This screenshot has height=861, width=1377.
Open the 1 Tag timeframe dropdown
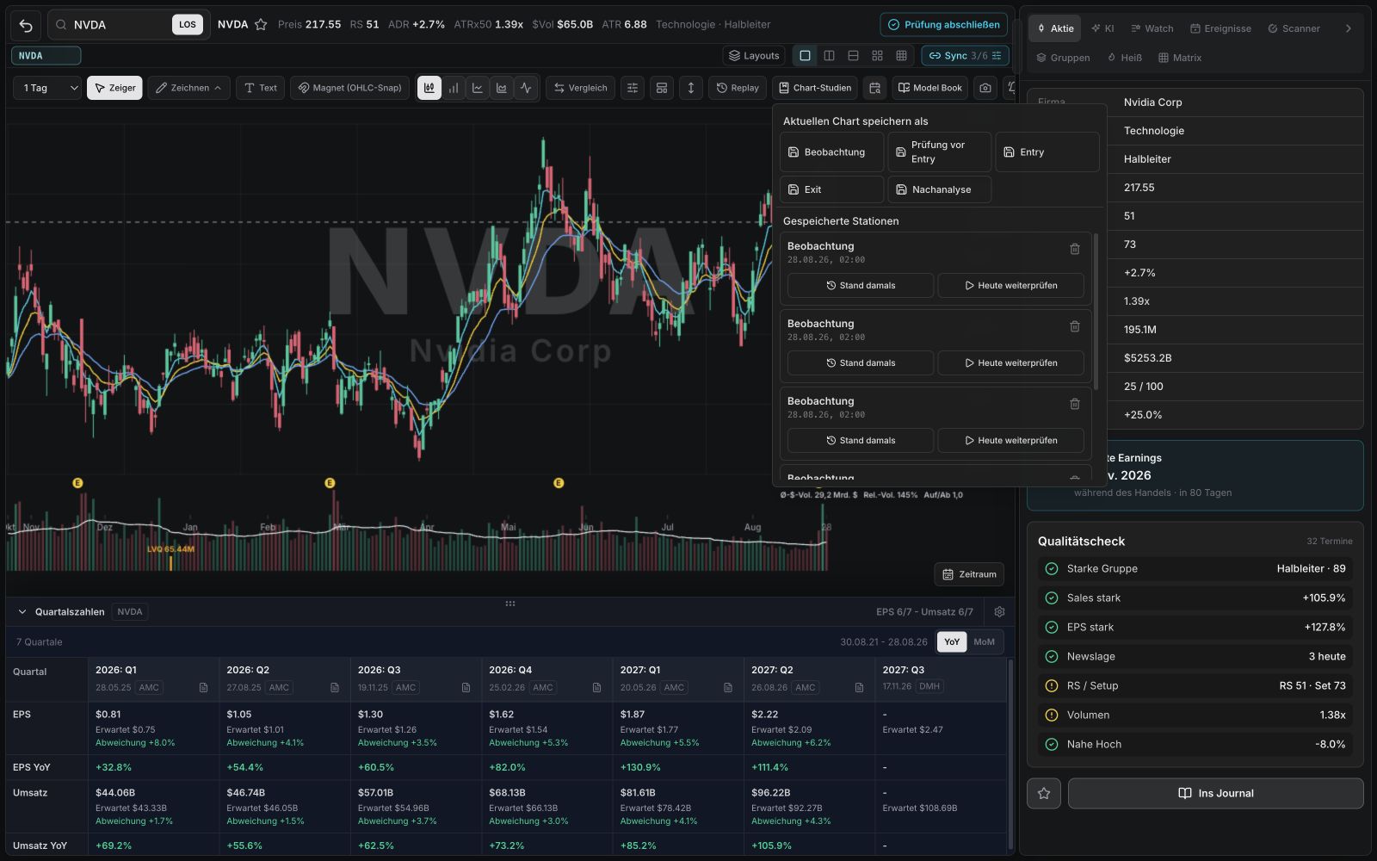47,88
